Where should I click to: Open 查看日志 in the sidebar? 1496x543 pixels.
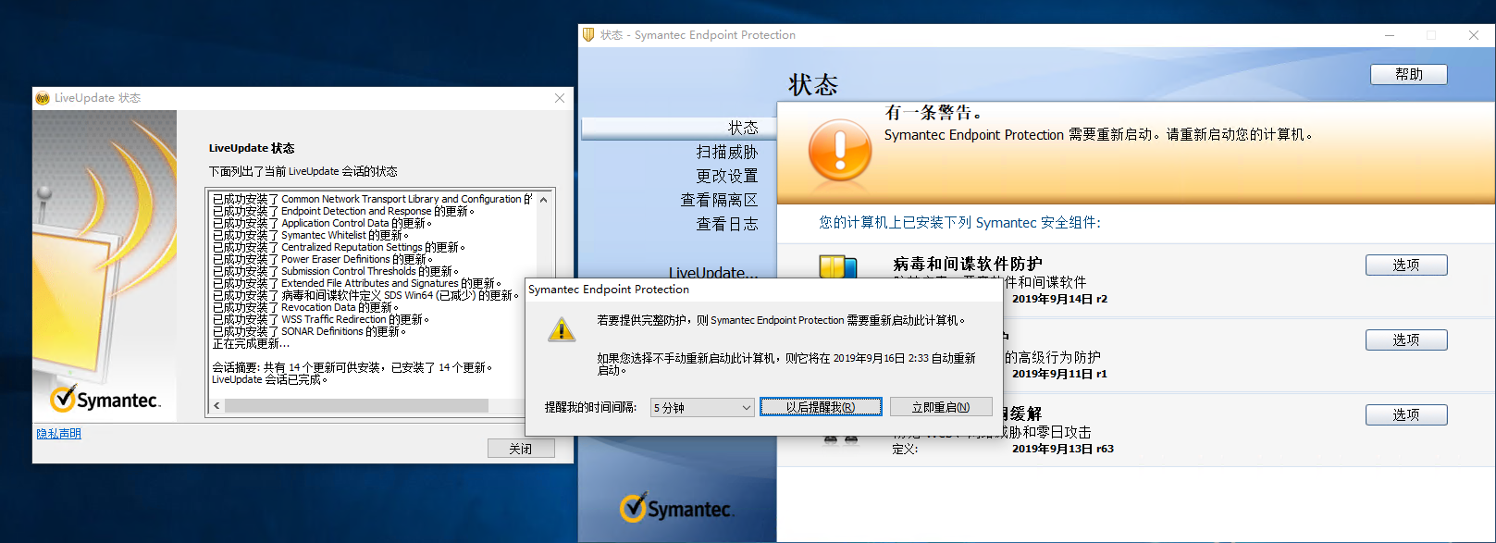click(727, 224)
